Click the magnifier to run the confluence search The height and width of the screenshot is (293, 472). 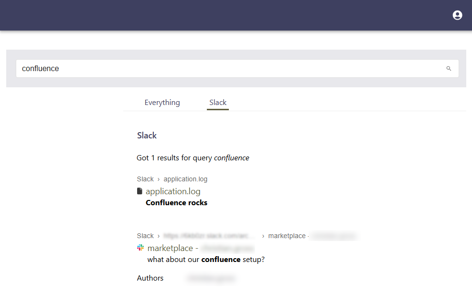point(449,68)
